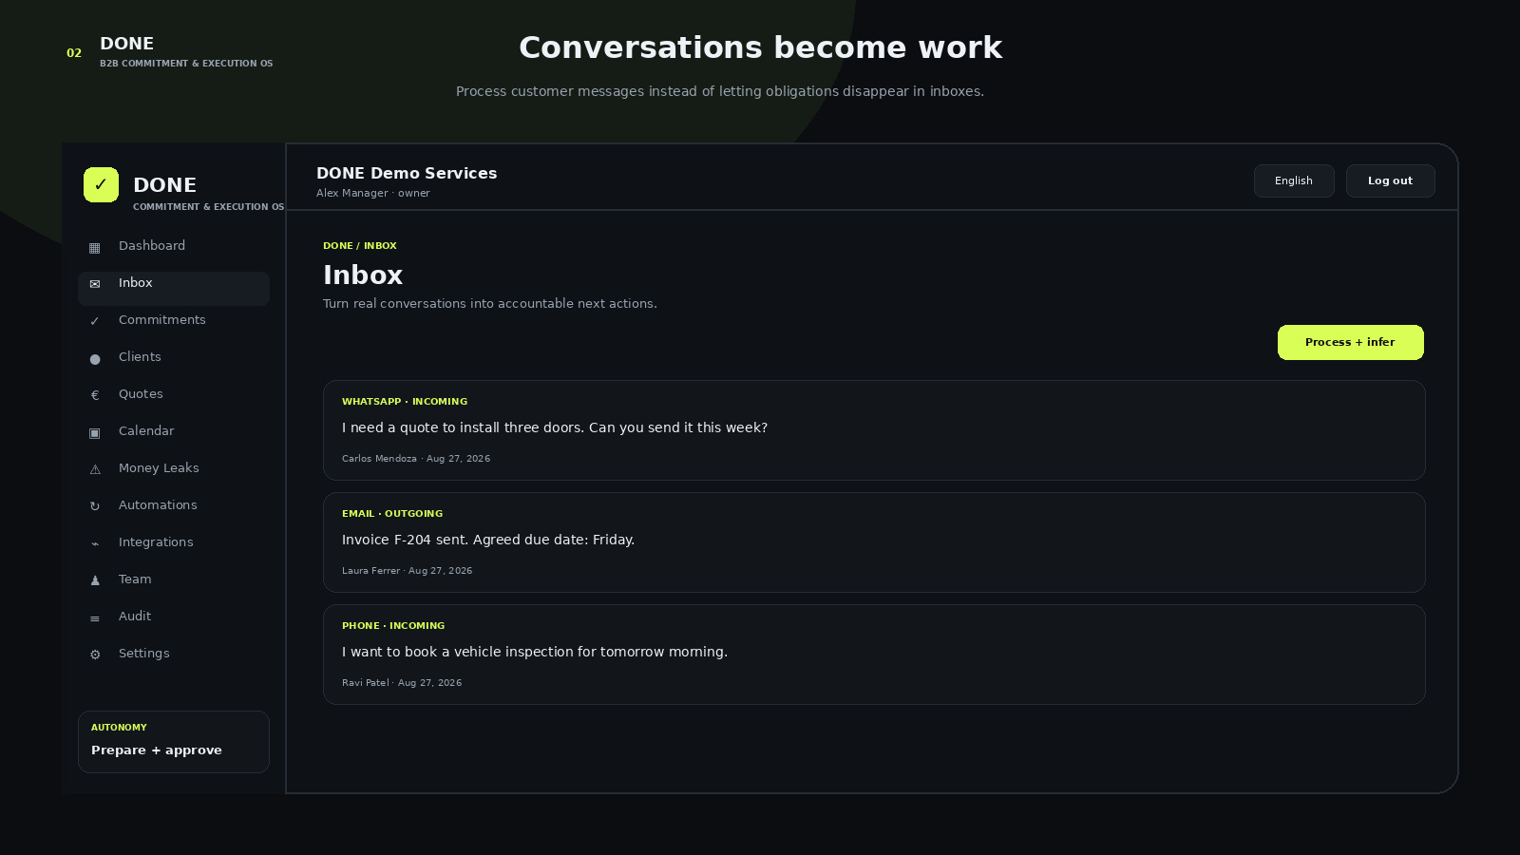Viewport: 1520px width, 855px height.
Task: Click the Audit lines icon
Action: (x=95, y=617)
